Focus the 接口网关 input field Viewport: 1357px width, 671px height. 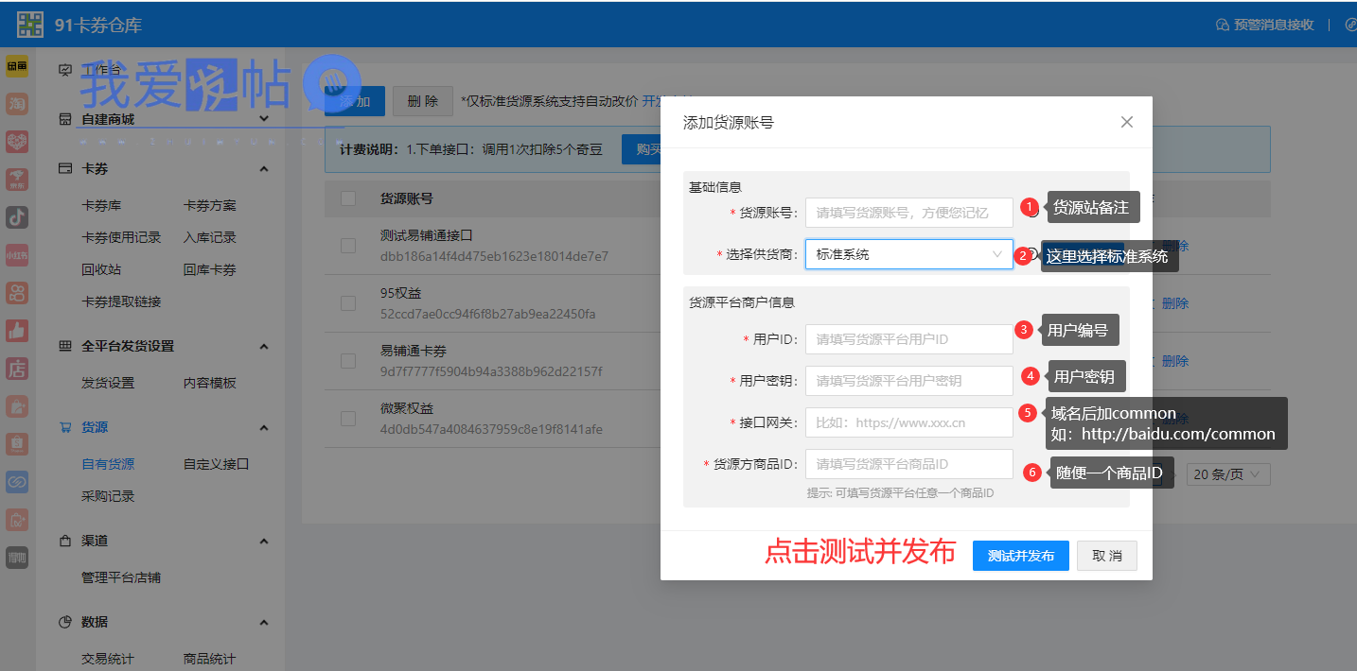pyautogui.click(x=909, y=422)
